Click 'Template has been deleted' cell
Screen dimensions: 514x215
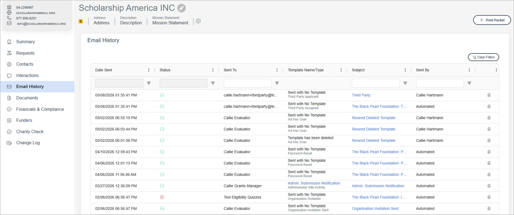click(x=310, y=138)
